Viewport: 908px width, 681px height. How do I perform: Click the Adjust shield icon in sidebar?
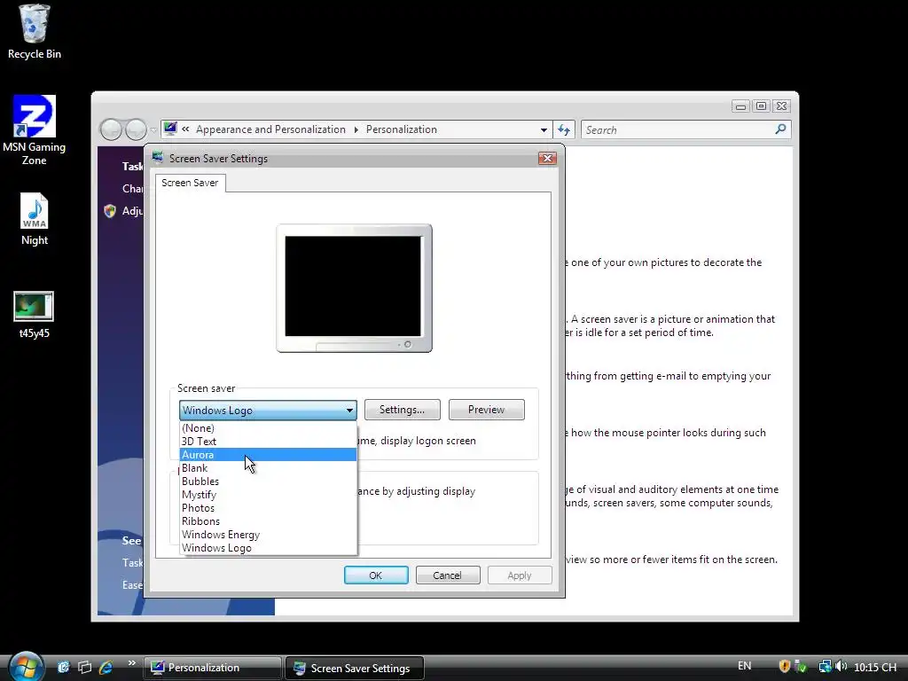click(x=110, y=211)
